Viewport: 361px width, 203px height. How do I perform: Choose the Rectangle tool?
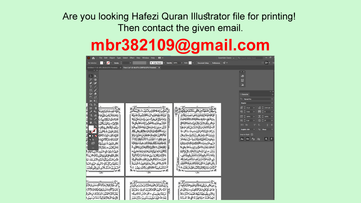coord(91,91)
